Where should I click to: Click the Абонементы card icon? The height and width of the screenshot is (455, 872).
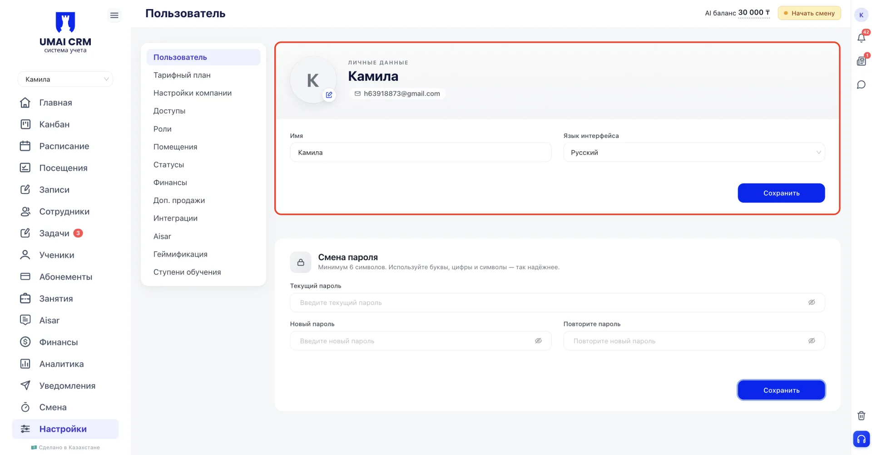point(25,277)
